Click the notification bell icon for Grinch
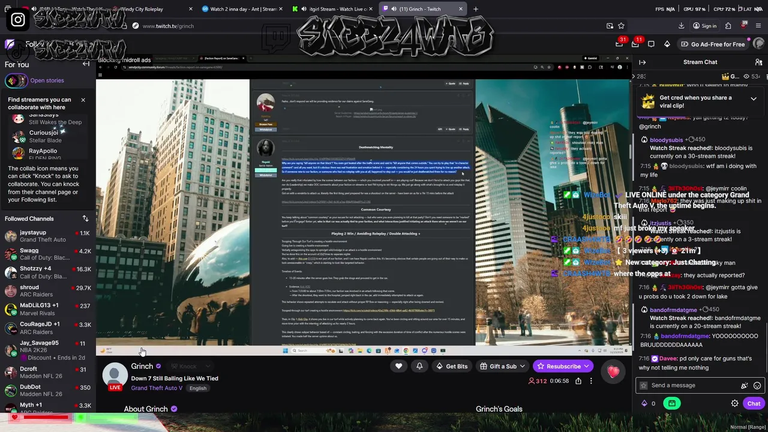The height and width of the screenshot is (432, 768). pos(419,366)
